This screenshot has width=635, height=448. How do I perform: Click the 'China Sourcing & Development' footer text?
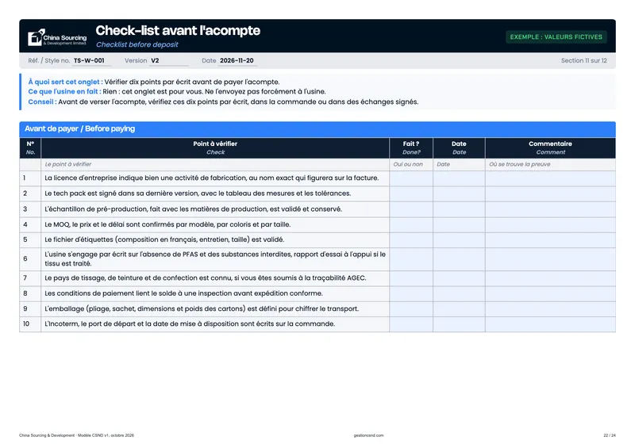[76, 435]
